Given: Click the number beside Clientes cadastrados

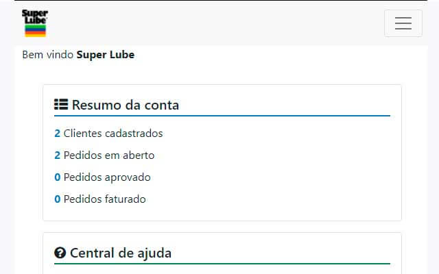Looking at the screenshot, I should pos(58,134).
